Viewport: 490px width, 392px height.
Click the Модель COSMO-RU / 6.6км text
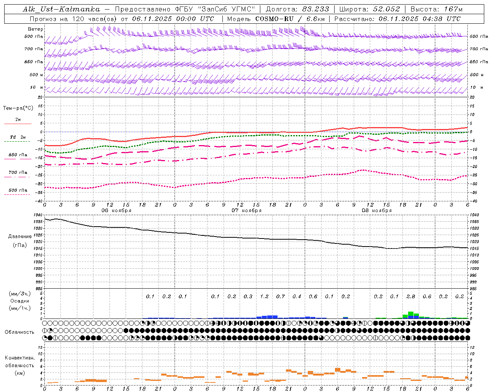coord(276,19)
